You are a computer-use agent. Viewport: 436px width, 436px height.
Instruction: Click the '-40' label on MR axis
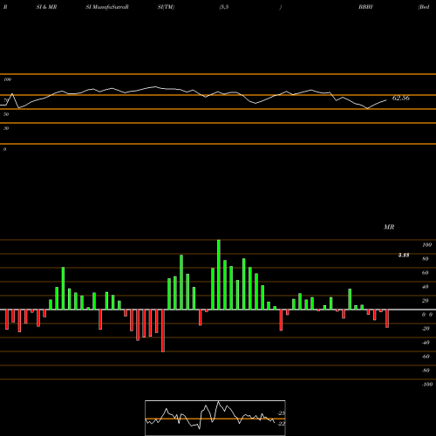(426, 343)
